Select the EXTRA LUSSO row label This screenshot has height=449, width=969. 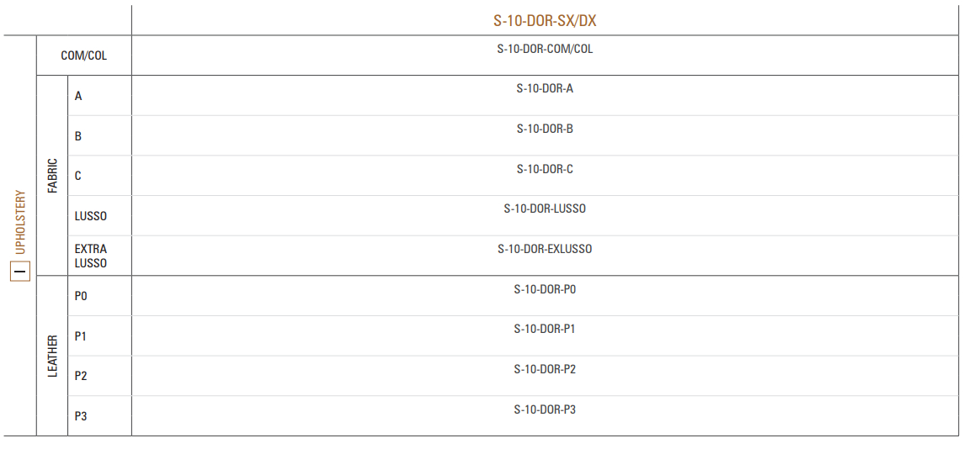tap(91, 256)
